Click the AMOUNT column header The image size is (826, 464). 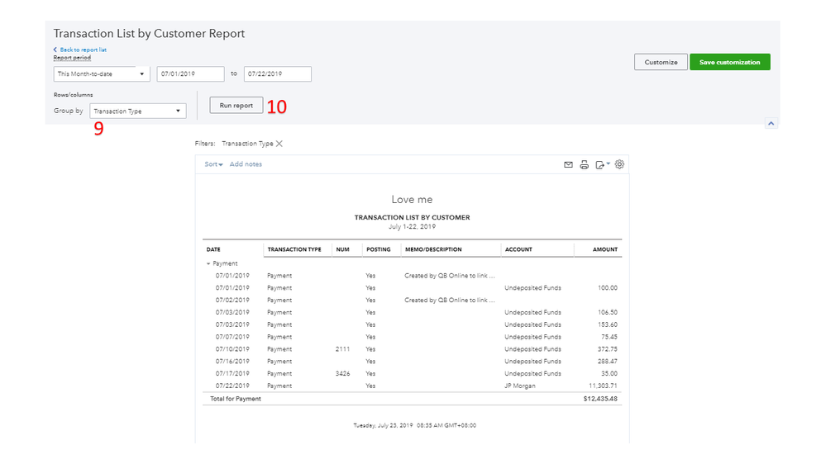[605, 249]
